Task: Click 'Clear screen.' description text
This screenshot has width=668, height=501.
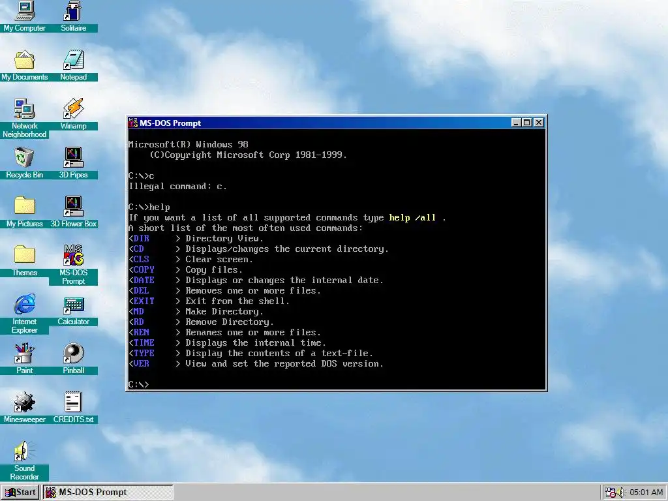Action: 219,260
